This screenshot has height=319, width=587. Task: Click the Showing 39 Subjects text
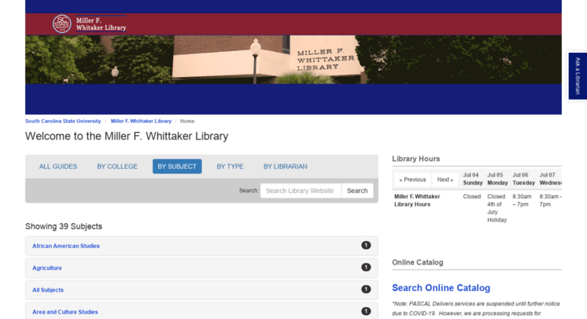pos(63,226)
